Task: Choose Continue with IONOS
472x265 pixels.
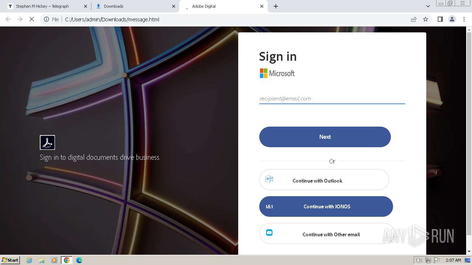Action: [x=326, y=206]
